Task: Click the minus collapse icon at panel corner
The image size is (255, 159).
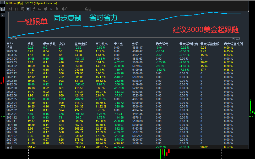Action: (2, 3)
